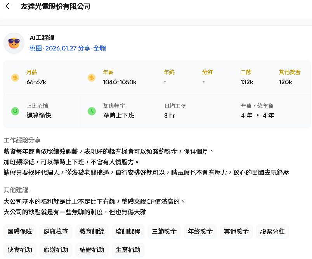Click the 月薪 label

32,72
